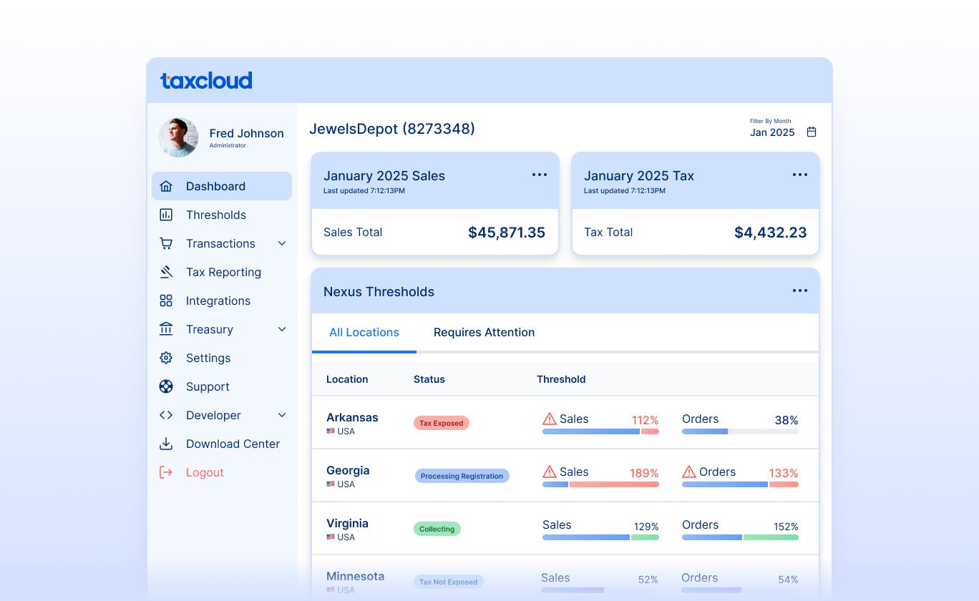Click the Thresholds chart icon in sidebar

pos(166,215)
